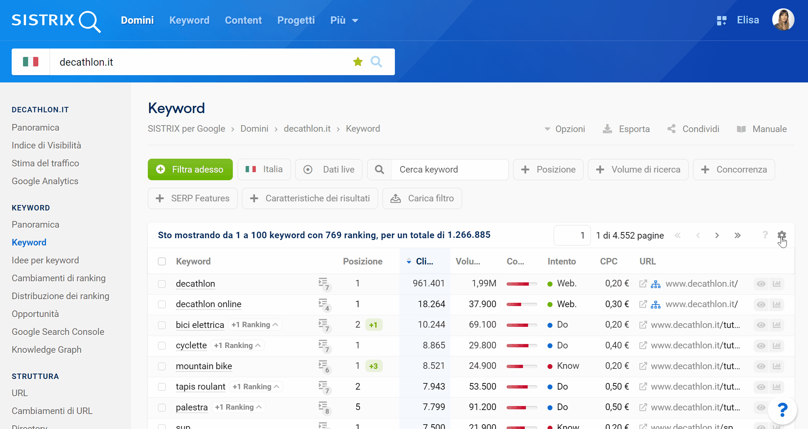The height and width of the screenshot is (429, 808).
Task: Toggle eye visibility icon for decathlon row
Action: (761, 284)
